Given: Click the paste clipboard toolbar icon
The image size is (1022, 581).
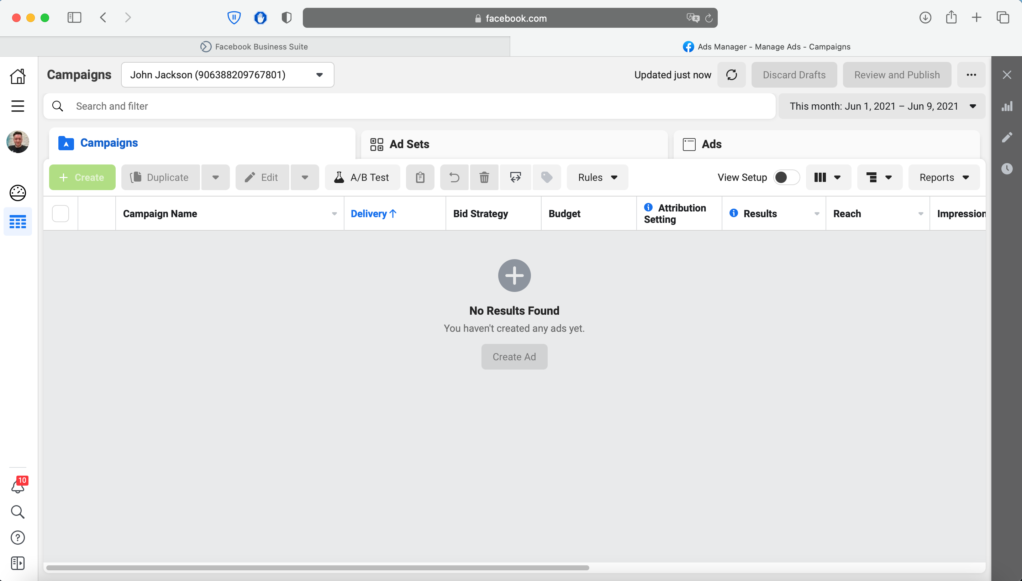Looking at the screenshot, I should click(x=420, y=178).
